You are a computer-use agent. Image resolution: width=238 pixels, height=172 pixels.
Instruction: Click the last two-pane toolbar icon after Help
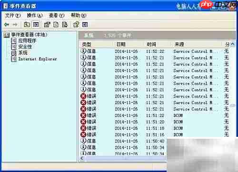85,25
